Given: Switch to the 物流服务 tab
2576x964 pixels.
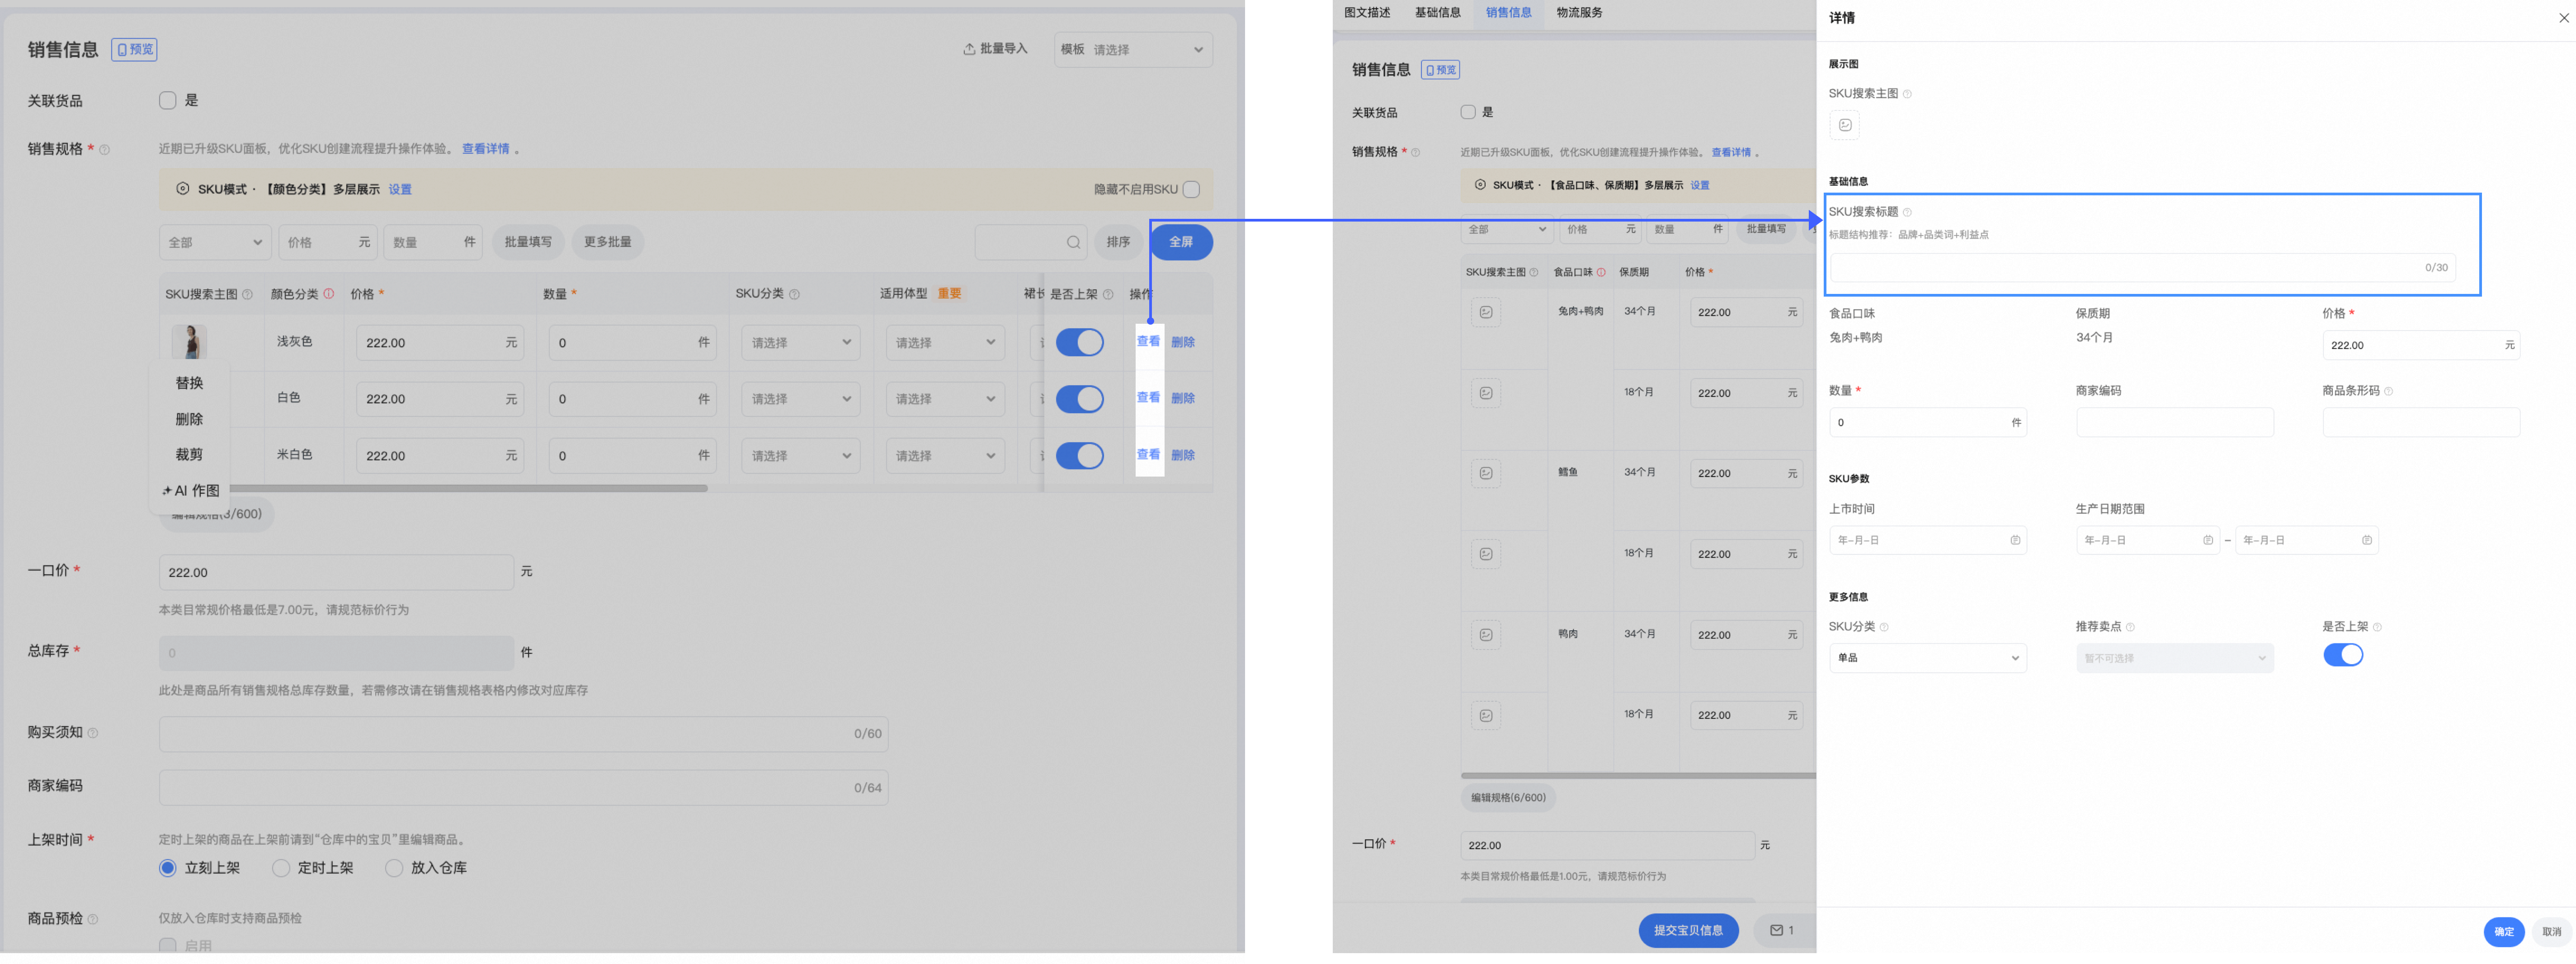Looking at the screenshot, I should (x=1579, y=13).
